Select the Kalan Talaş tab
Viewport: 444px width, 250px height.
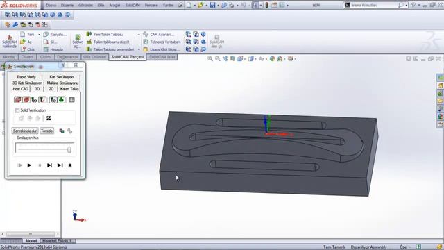pos(69,89)
